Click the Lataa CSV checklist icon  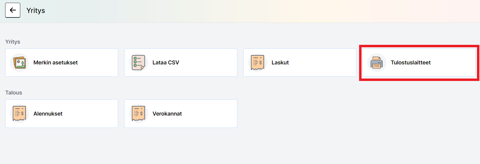coord(138,63)
